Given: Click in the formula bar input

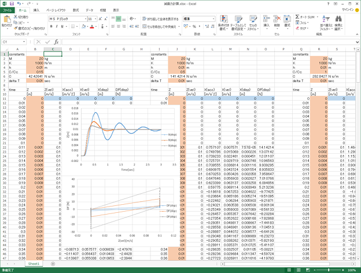Looking at the screenshot, I should [x=209, y=42].
